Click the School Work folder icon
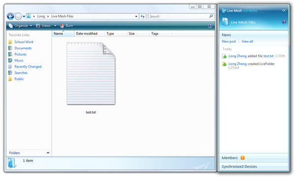295x177 pixels. click(x=10, y=42)
